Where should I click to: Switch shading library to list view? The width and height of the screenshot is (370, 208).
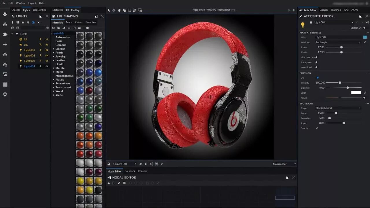click(79, 28)
